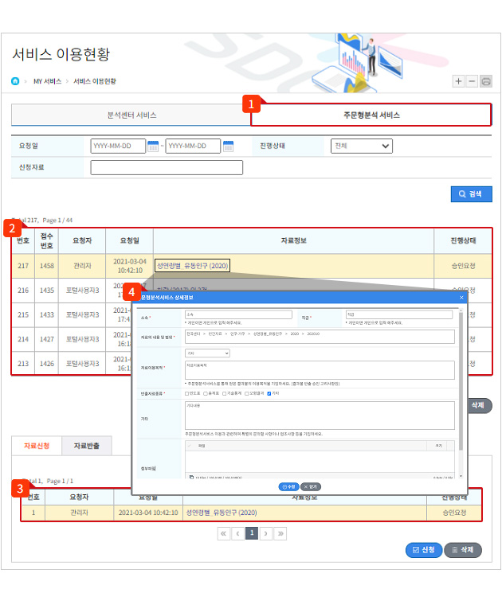502x597 pixels.
Task: Click the print page icon
Action: click(x=485, y=81)
